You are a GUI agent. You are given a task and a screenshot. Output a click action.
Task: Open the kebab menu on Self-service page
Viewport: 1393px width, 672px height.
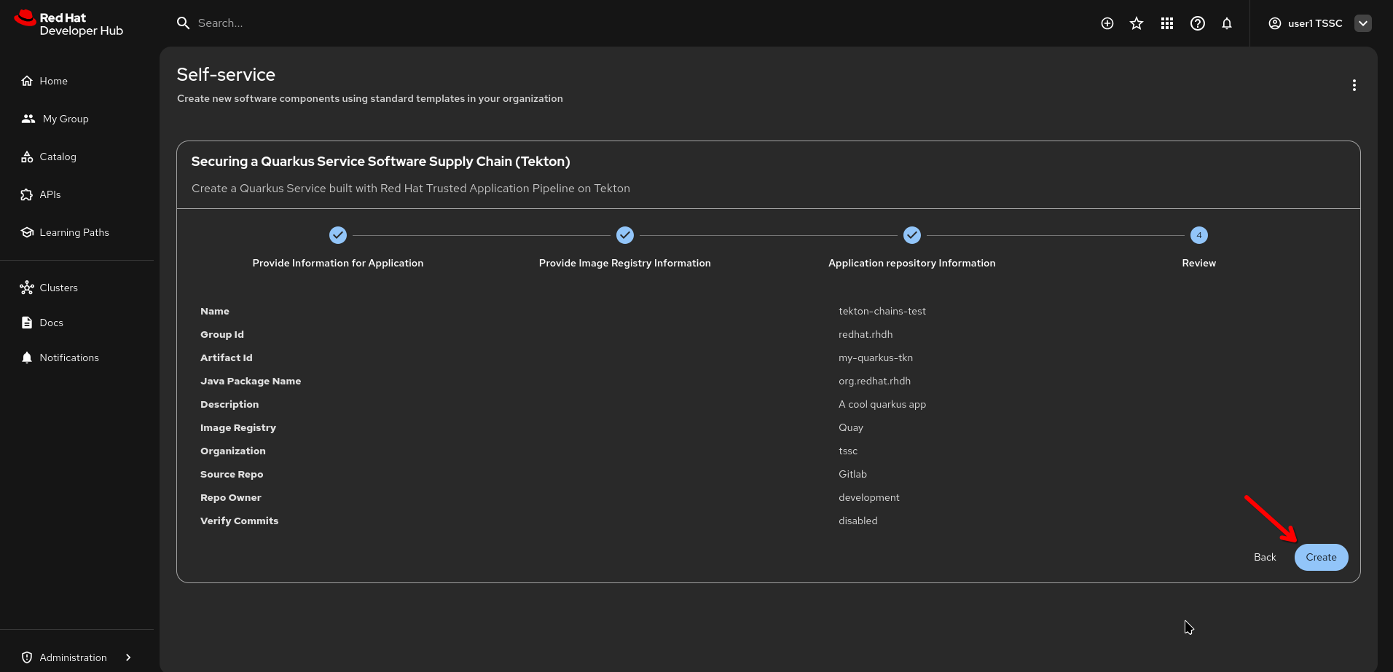[1354, 85]
